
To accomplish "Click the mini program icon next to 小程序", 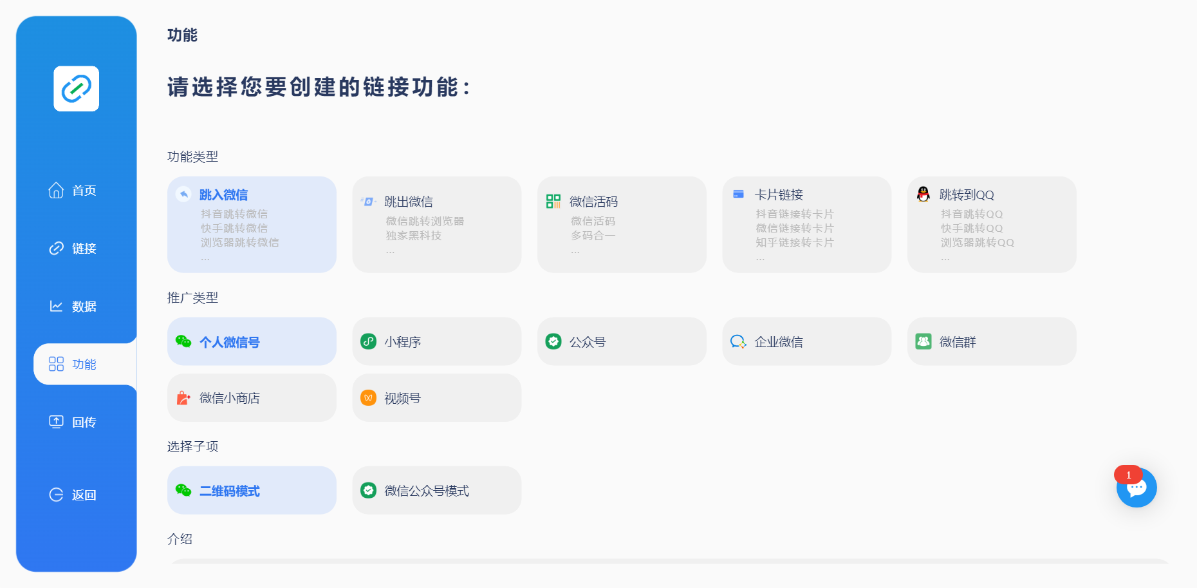I will pos(369,341).
